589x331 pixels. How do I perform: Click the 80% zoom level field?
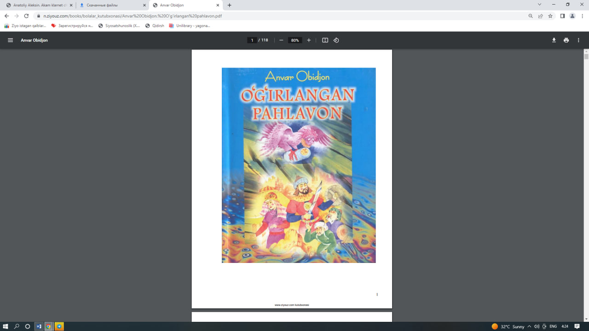pyautogui.click(x=294, y=40)
